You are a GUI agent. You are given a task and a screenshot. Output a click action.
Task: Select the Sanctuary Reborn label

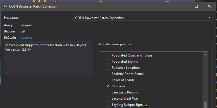pos(125,92)
